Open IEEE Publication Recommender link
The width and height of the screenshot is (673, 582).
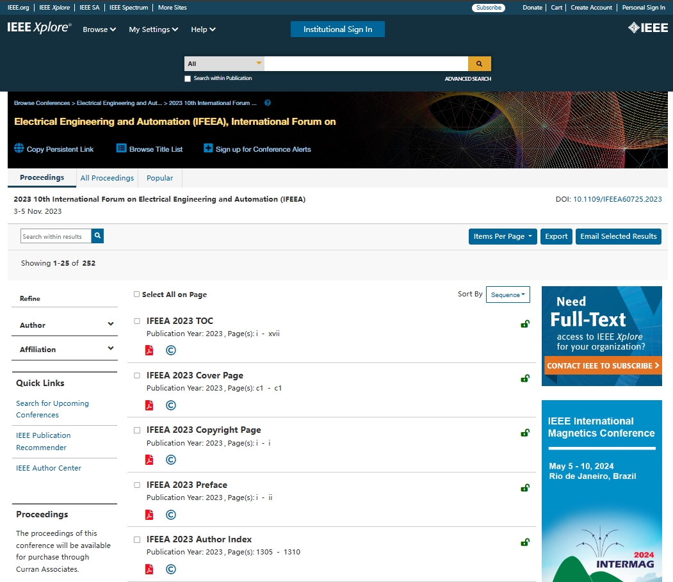43,441
